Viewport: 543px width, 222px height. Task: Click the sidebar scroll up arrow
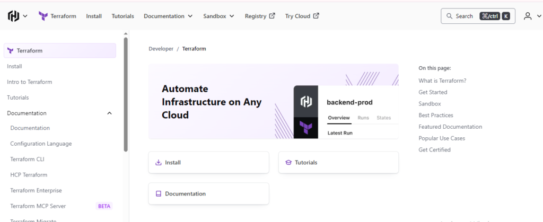(126, 33)
